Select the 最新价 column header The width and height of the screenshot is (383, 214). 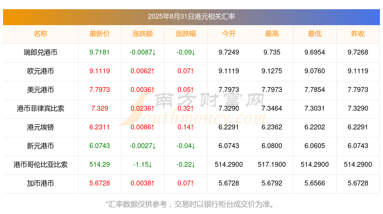(100, 34)
